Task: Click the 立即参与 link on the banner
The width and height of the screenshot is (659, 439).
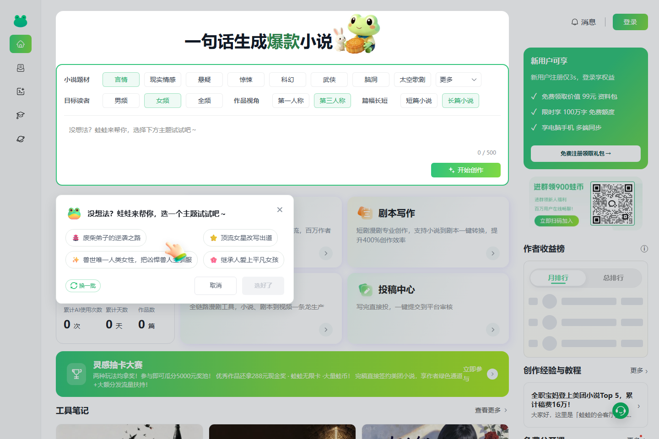Action: (472, 374)
